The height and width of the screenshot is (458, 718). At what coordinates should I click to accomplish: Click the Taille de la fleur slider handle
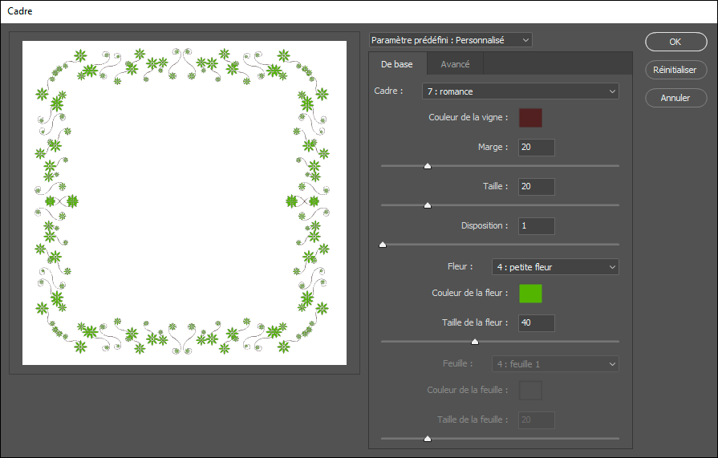(x=475, y=342)
